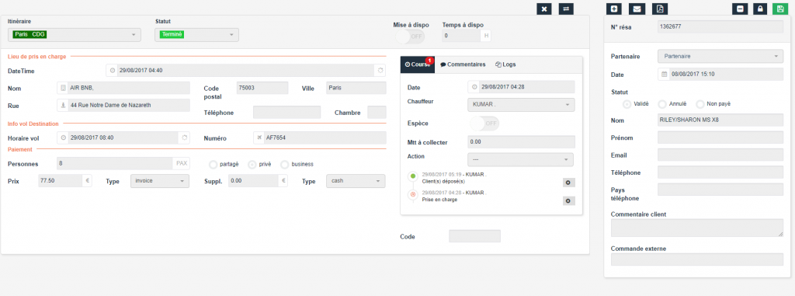Image resolution: width=795 pixels, height=296 pixels.
Task: Click the plus add icon above reservation panel
Action: pos(614,9)
